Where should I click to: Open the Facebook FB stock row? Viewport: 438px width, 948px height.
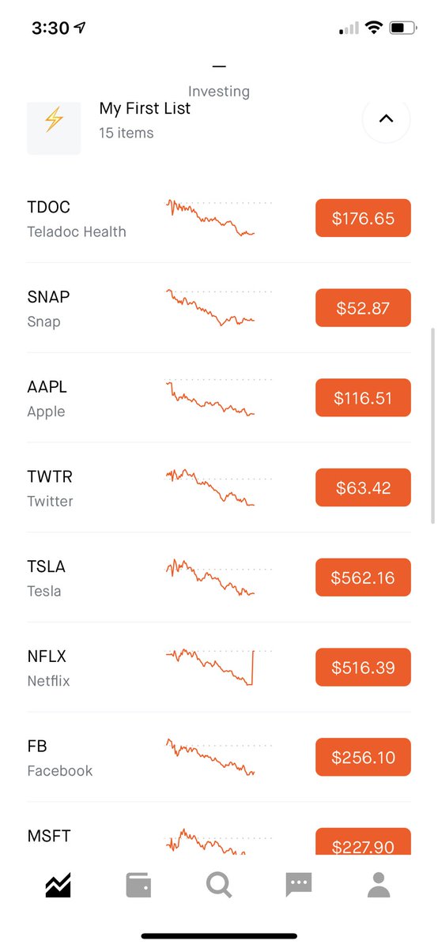tap(219, 757)
